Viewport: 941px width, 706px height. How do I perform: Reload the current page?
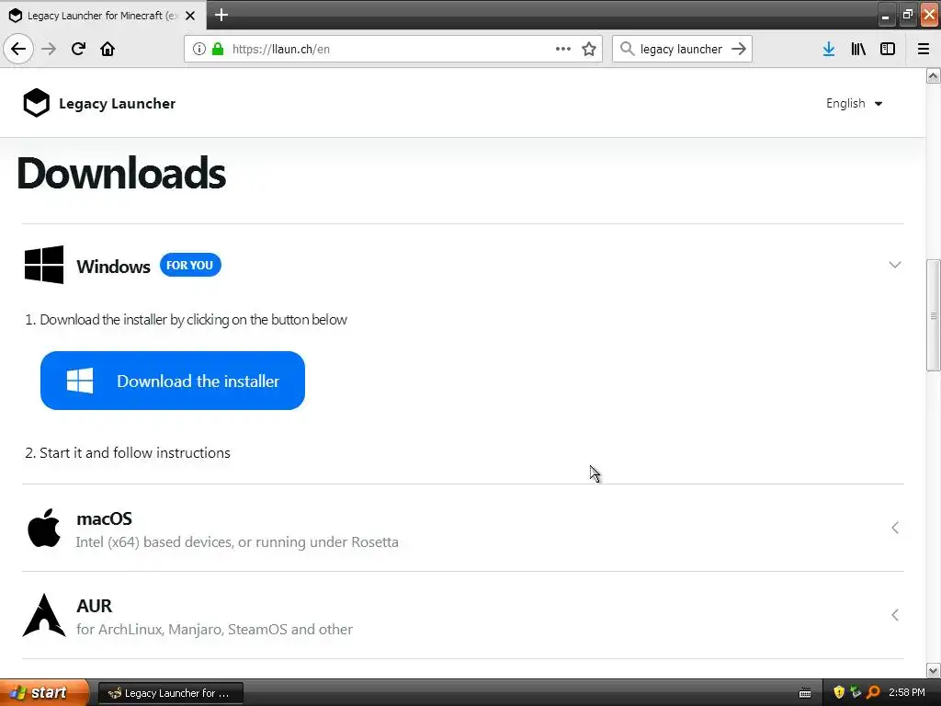[x=78, y=50]
